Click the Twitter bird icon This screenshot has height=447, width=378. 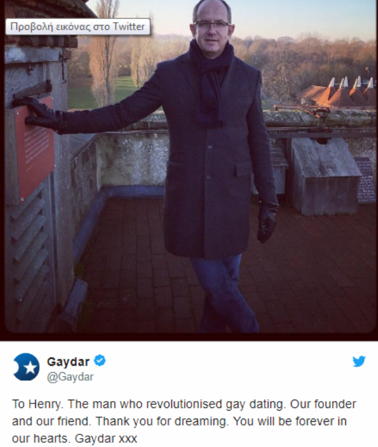359,361
